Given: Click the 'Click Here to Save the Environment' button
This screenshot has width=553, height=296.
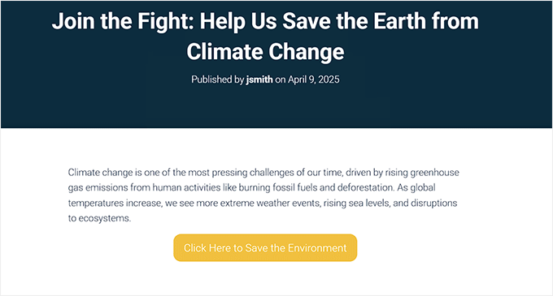Looking at the screenshot, I should [x=265, y=248].
